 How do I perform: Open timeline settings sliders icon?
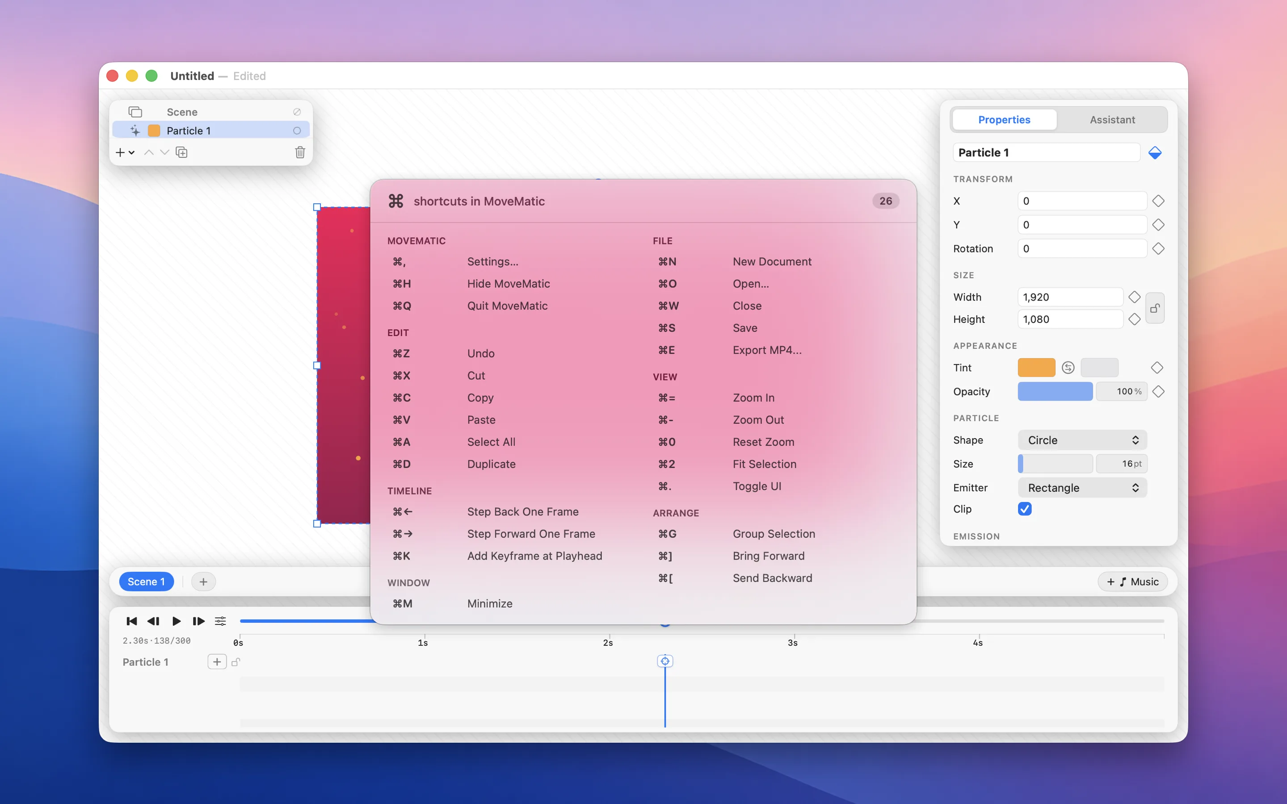click(x=220, y=621)
